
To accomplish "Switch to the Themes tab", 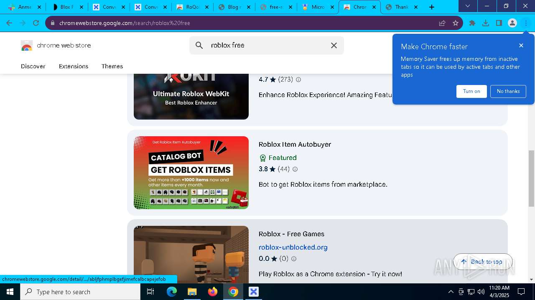I will (112, 66).
